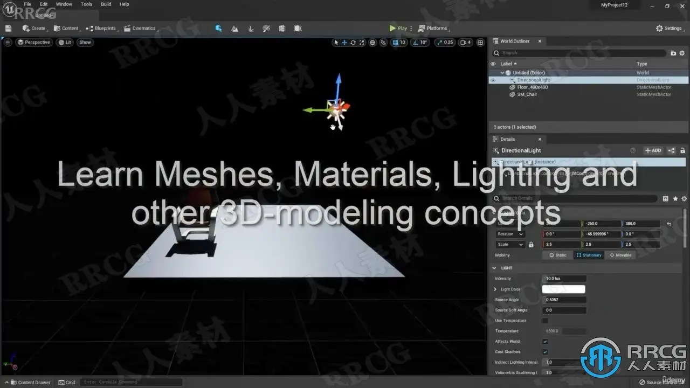The width and height of the screenshot is (690, 388).
Task: Open the Blueprints dropdown
Action: [101, 28]
